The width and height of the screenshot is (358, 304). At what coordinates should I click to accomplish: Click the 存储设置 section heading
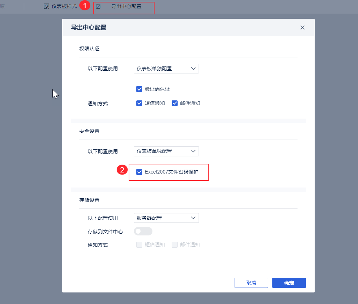[89, 200]
